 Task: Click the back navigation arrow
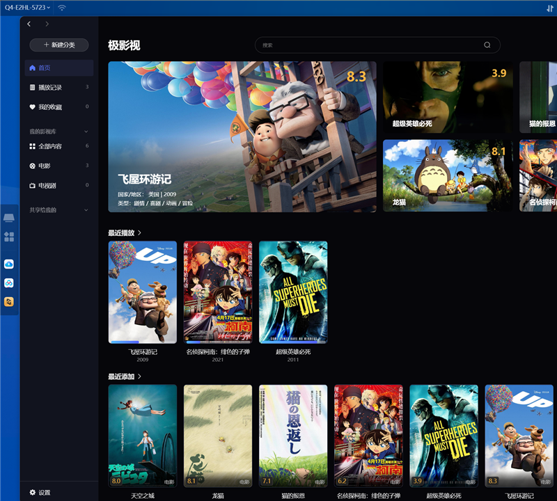(29, 24)
